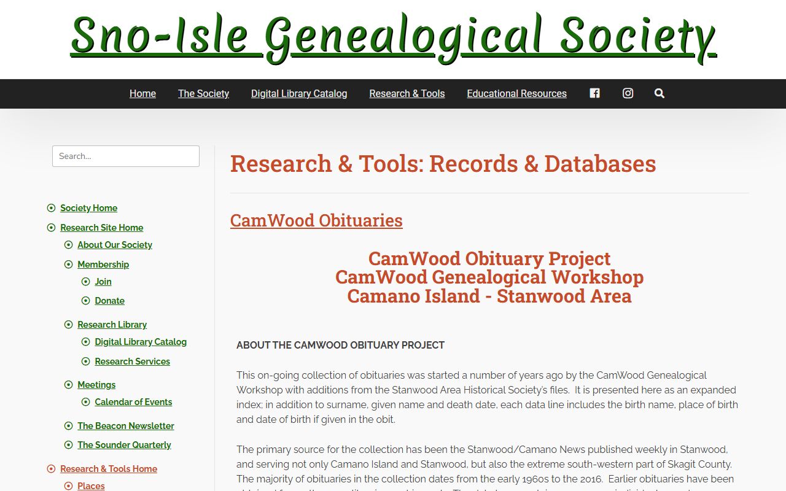Open the Facebook icon in navbar
The width and height of the screenshot is (786, 491).
594,93
